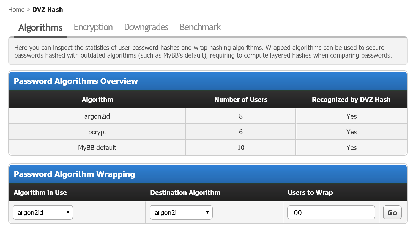Viewport: 416px width, 251px height.
Task: Select the bcrypt algorithm row
Action: click(97, 132)
